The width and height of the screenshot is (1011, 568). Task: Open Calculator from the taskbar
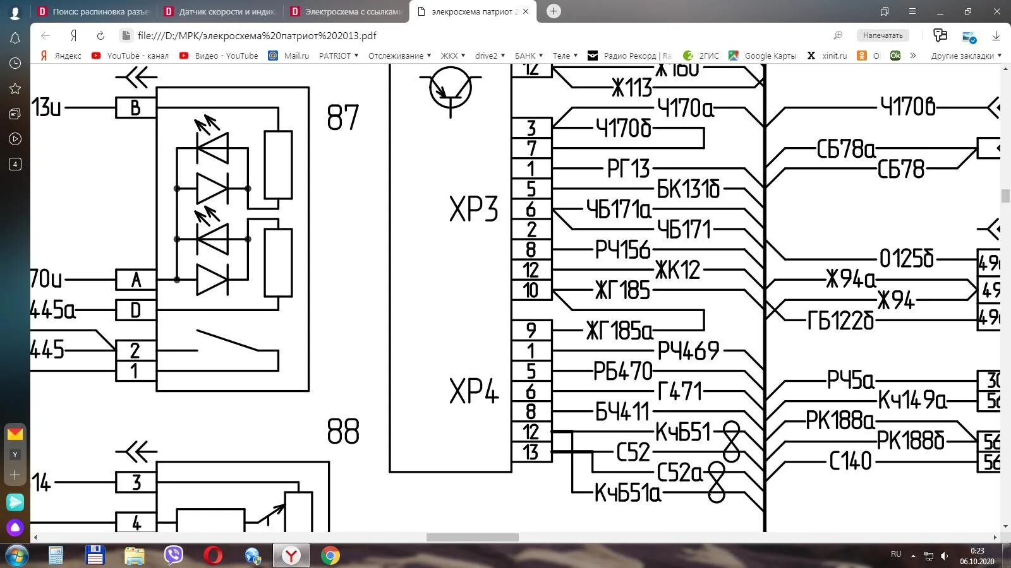point(56,555)
